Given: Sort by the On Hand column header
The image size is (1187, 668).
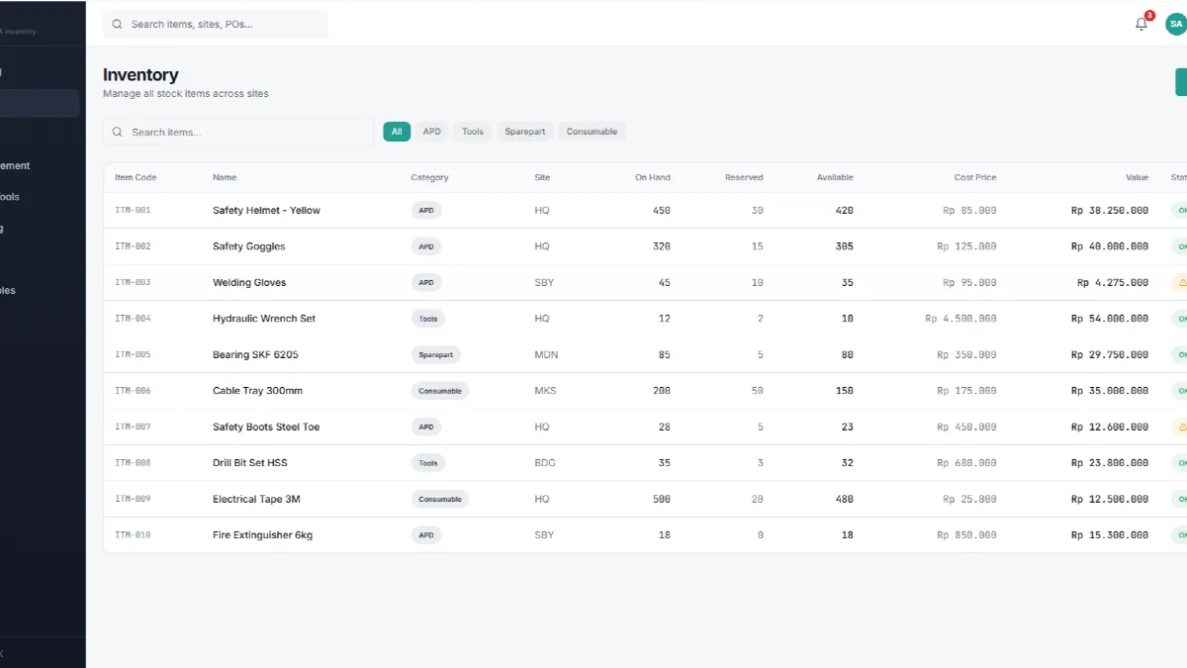Looking at the screenshot, I should click(653, 177).
